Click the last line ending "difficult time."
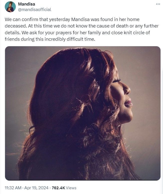163x194 pixels. pyautogui.click(x=50, y=39)
